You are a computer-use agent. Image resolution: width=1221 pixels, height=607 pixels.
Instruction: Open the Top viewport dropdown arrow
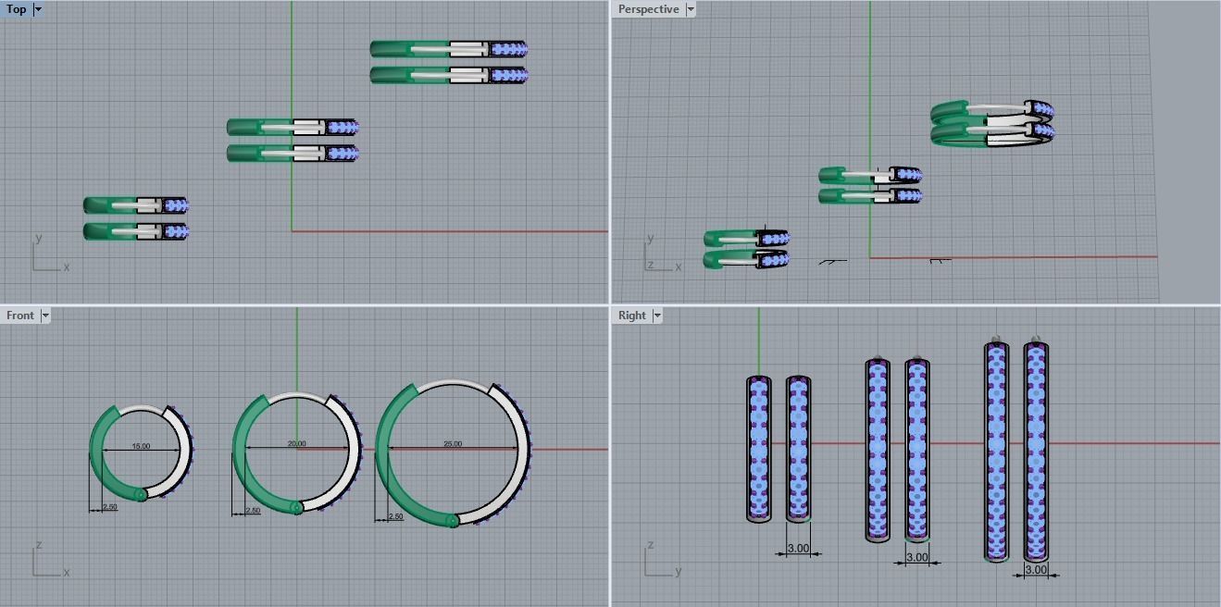[x=38, y=9]
